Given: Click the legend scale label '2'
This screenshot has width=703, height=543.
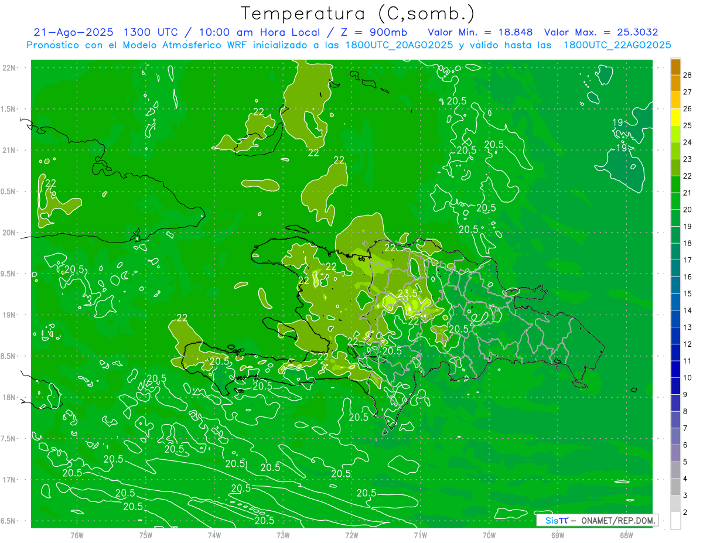Looking at the screenshot, I should pyautogui.click(x=686, y=513).
